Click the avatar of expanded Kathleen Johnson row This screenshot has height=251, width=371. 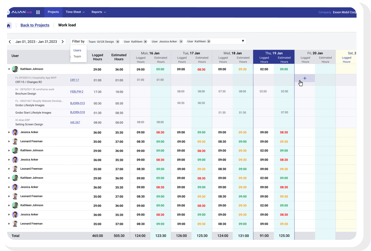pyautogui.click(x=15, y=69)
